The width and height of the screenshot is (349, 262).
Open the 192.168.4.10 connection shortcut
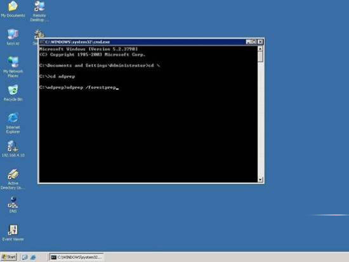coord(13,149)
